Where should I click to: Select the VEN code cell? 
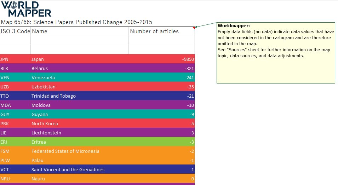15,77
